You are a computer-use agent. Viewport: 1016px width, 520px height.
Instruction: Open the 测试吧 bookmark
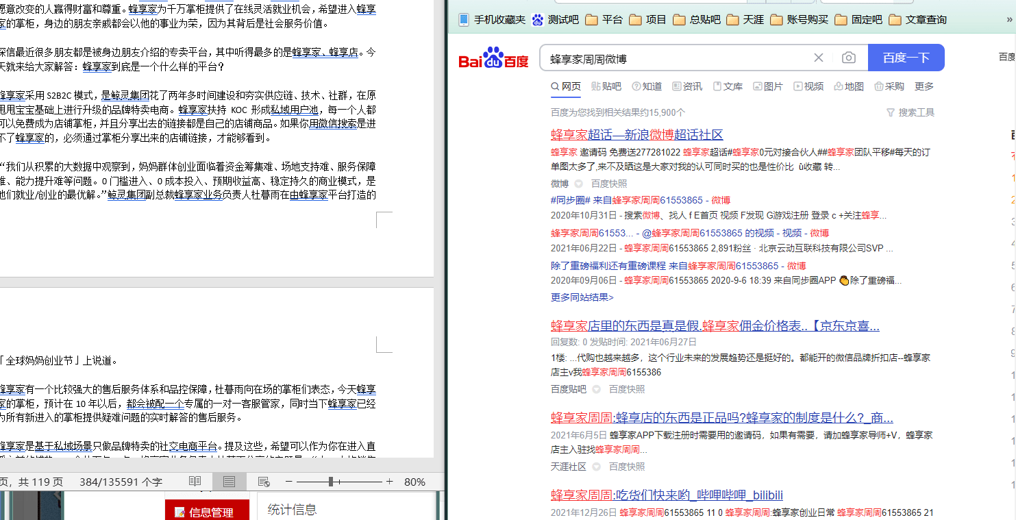click(556, 19)
